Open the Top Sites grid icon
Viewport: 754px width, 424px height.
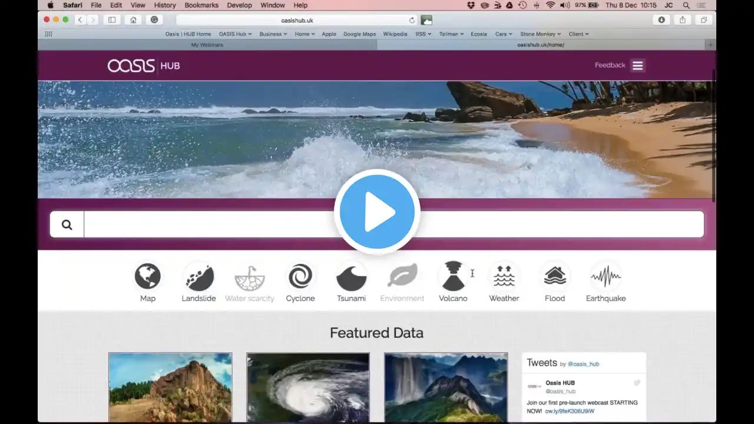point(48,34)
